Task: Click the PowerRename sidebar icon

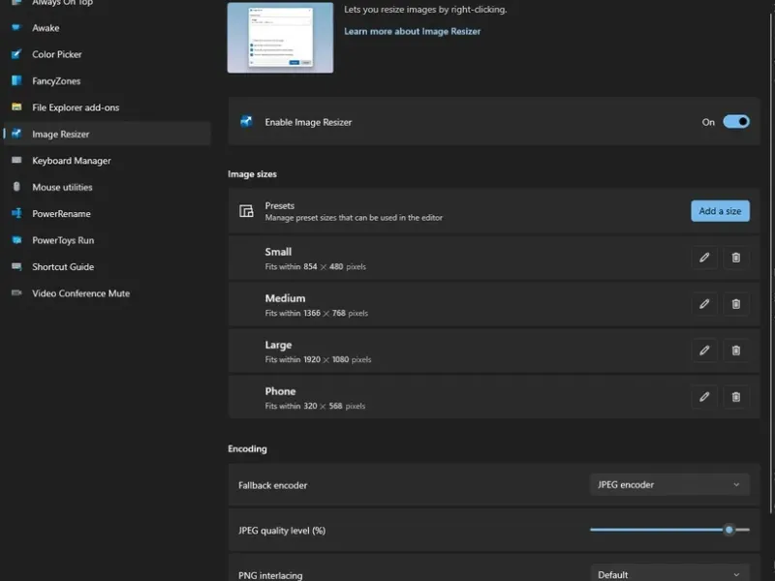Action: pos(16,213)
